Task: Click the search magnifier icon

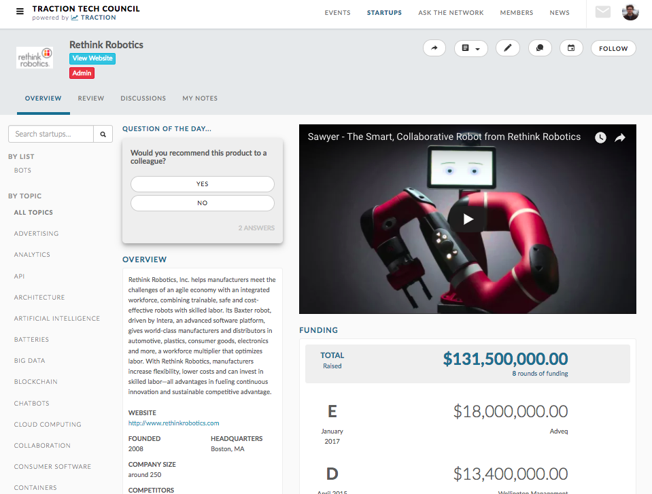Action: pyautogui.click(x=103, y=134)
